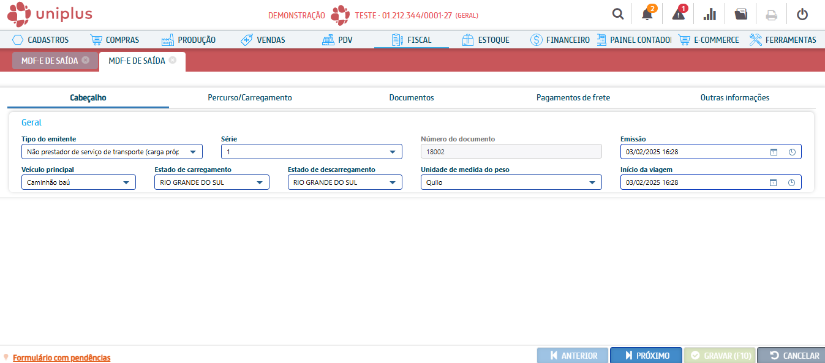Open the notifications bell icon
The height and width of the screenshot is (363, 825).
(x=647, y=14)
